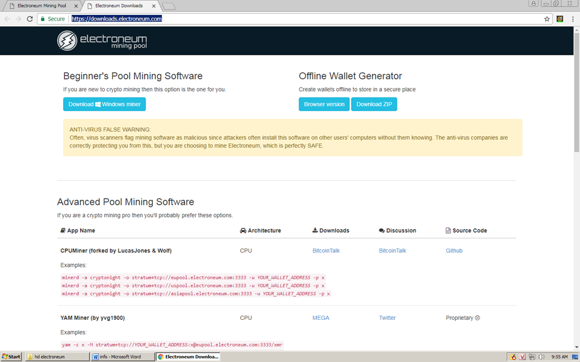Switch to Electroneum Mining Pool tab
This screenshot has width=580, height=362.
tap(42, 6)
